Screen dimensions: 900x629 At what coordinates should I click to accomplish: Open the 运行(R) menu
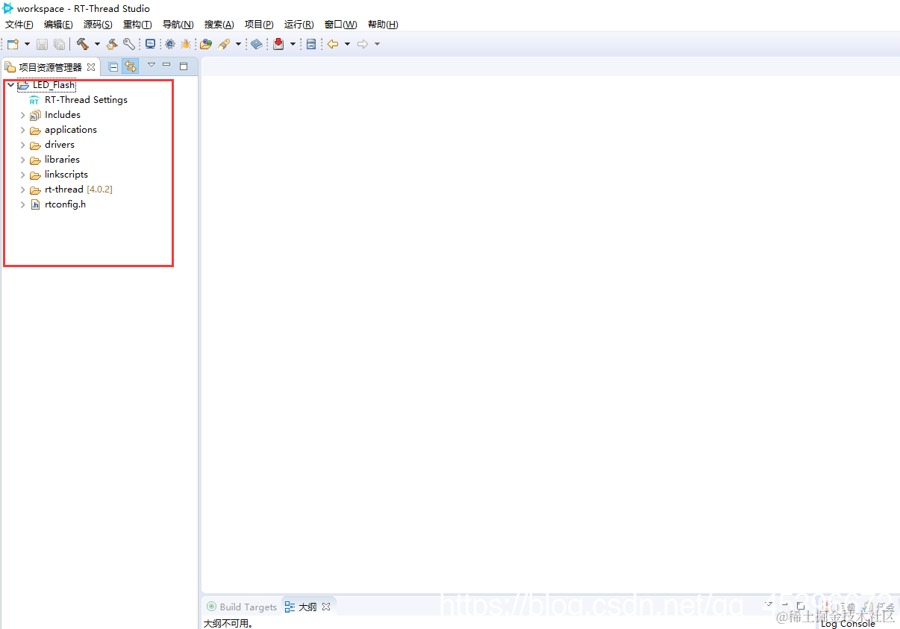(299, 25)
